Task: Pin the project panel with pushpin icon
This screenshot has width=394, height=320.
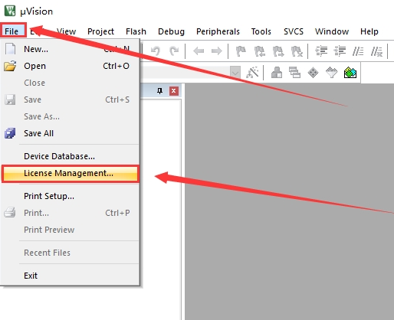Action: coord(159,91)
